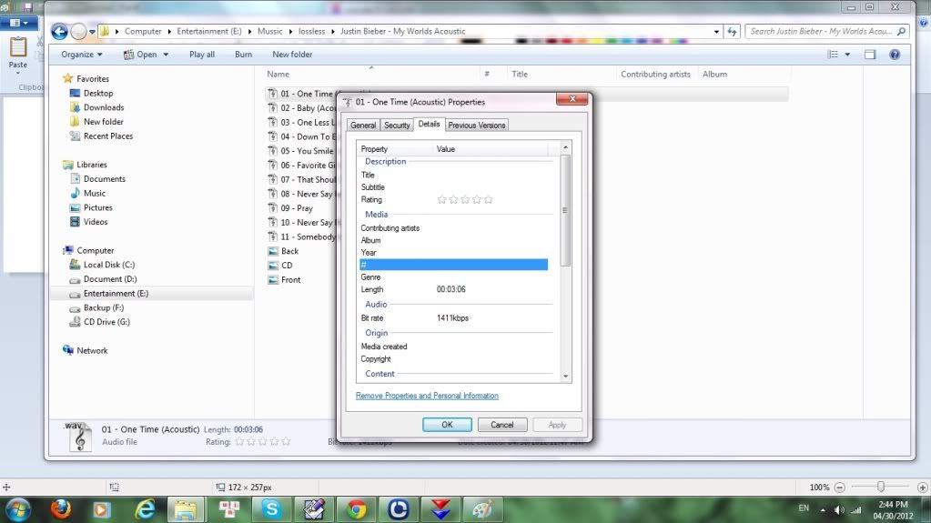Viewport: 931px width, 523px height.
Task: Open Downloads in Favorites
Action: (x=104, y=107)
